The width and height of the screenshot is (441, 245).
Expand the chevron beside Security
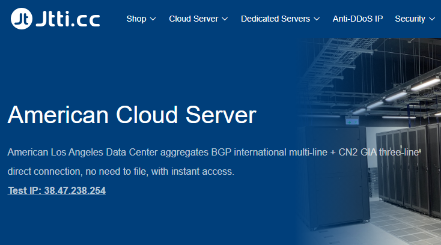pos(432,19)
